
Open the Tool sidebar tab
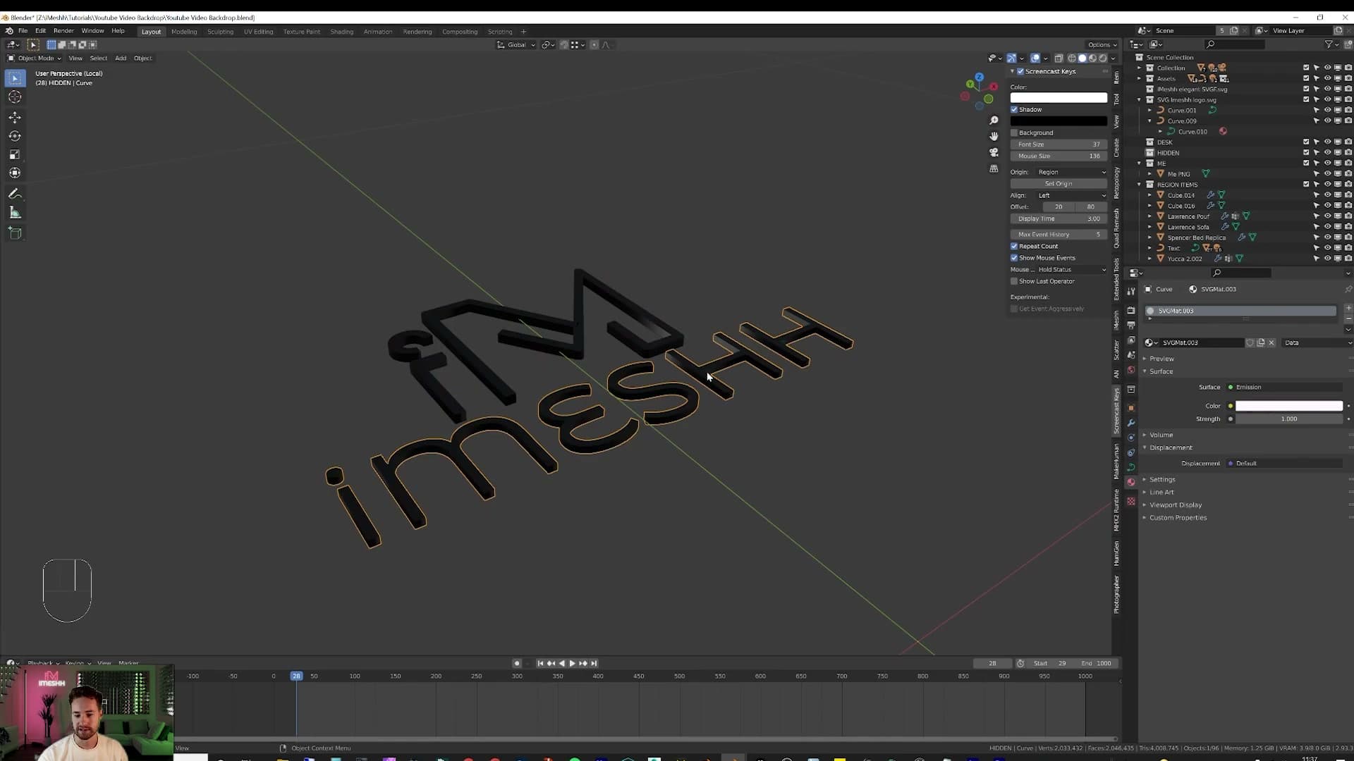pos(1116,99)
